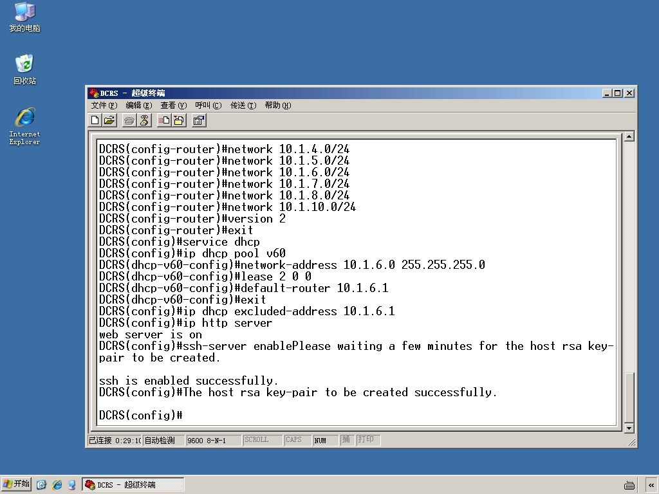The height and width of the screenshot is (494, 659).
Task: Click the DCRS app icon in title bar
Action: pyautogui.click(x=94, y=93)
